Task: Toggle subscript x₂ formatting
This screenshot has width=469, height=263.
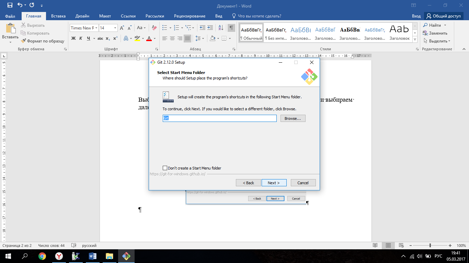Action: [108, 38]
